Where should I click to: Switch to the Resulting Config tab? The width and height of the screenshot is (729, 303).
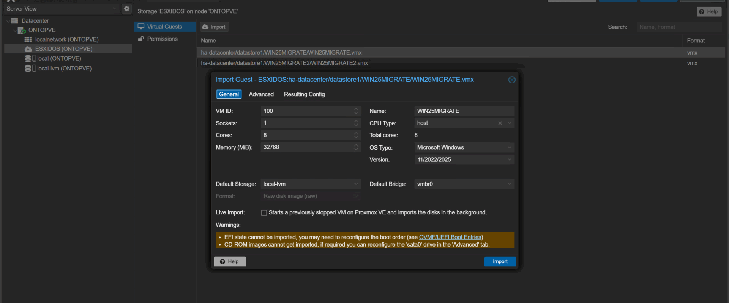(304, 94)
